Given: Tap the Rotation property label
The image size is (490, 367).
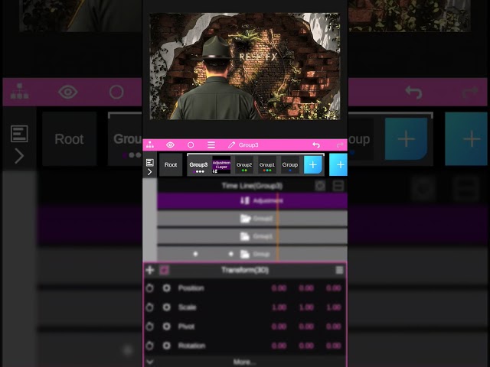Looking at the screenshot, I should (191, 346).
